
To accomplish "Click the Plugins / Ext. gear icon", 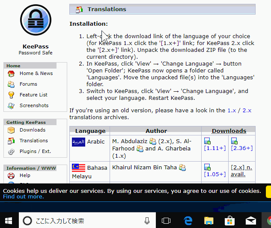I will pos(11,152).
